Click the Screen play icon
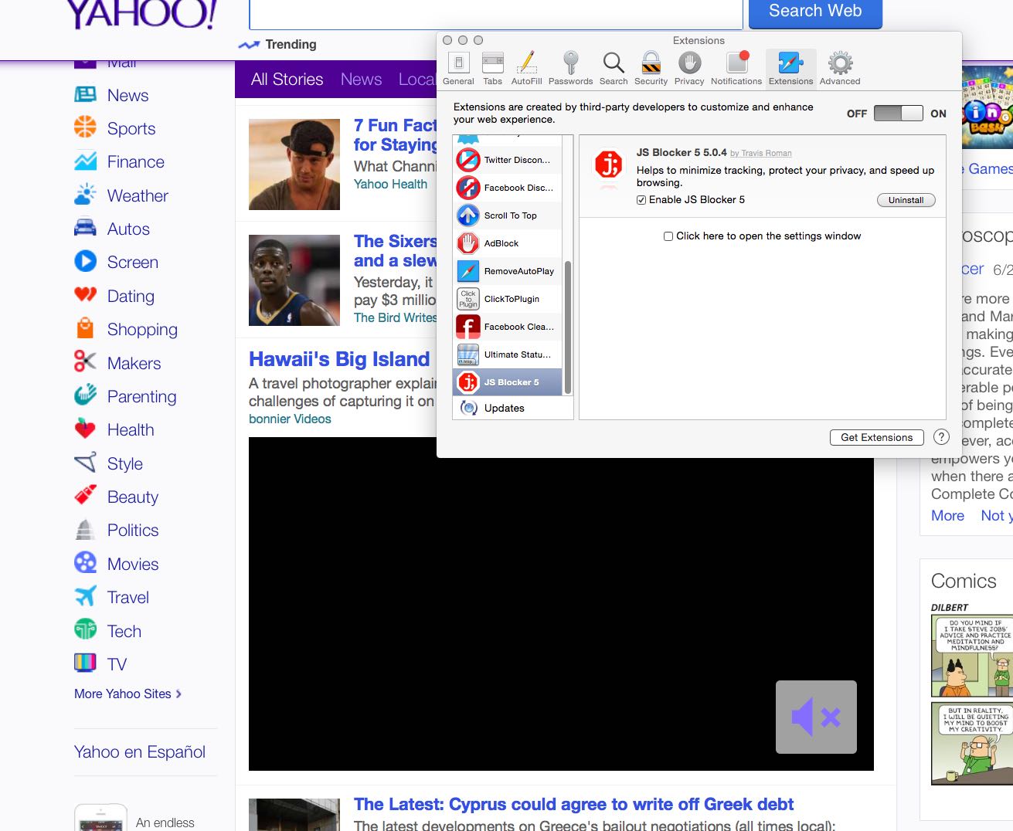Screen dimensions: 1013x831 click(x=85, y=261)
